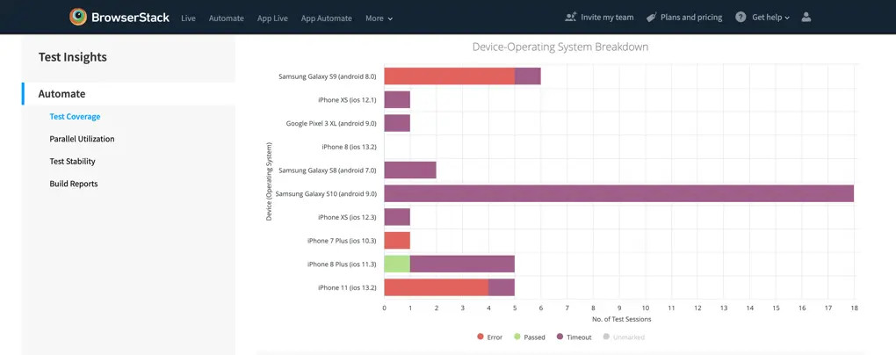Image resolution: width=896 pixels, height=355 pixels.
Task: Click the Device (Operating System) axis title
Action: pyautogui.click(x=269, y=182)
